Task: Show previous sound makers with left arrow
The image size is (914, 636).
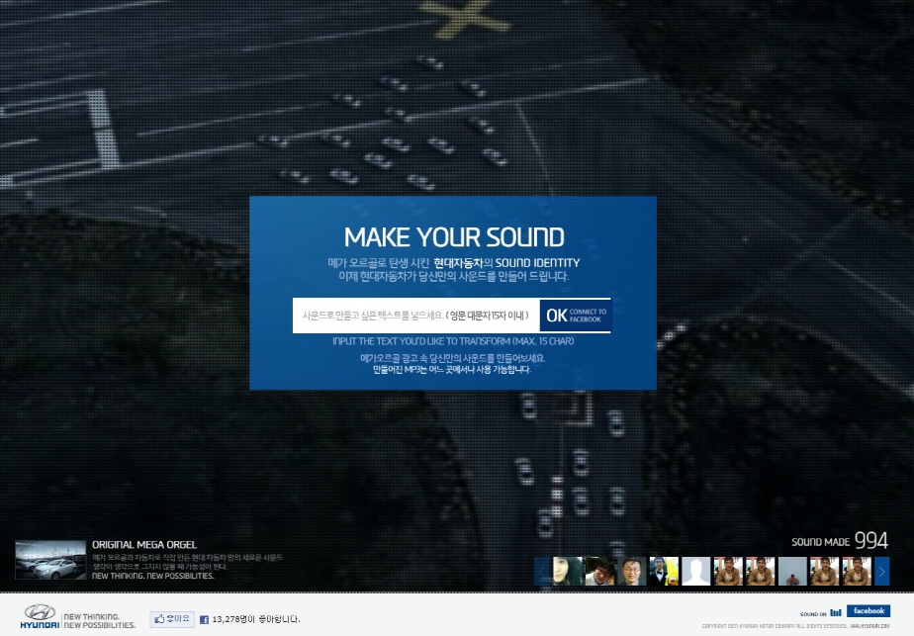Action: 542,572
